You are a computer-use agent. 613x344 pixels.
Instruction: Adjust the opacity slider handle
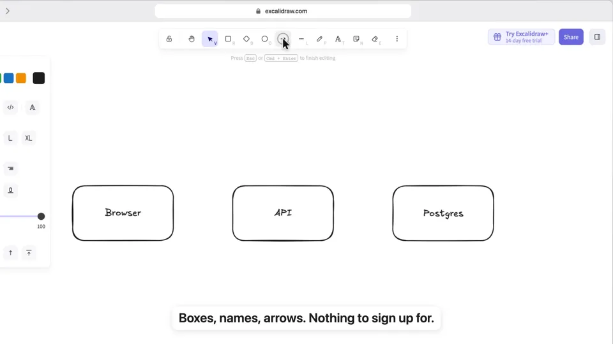click(41, 217)
